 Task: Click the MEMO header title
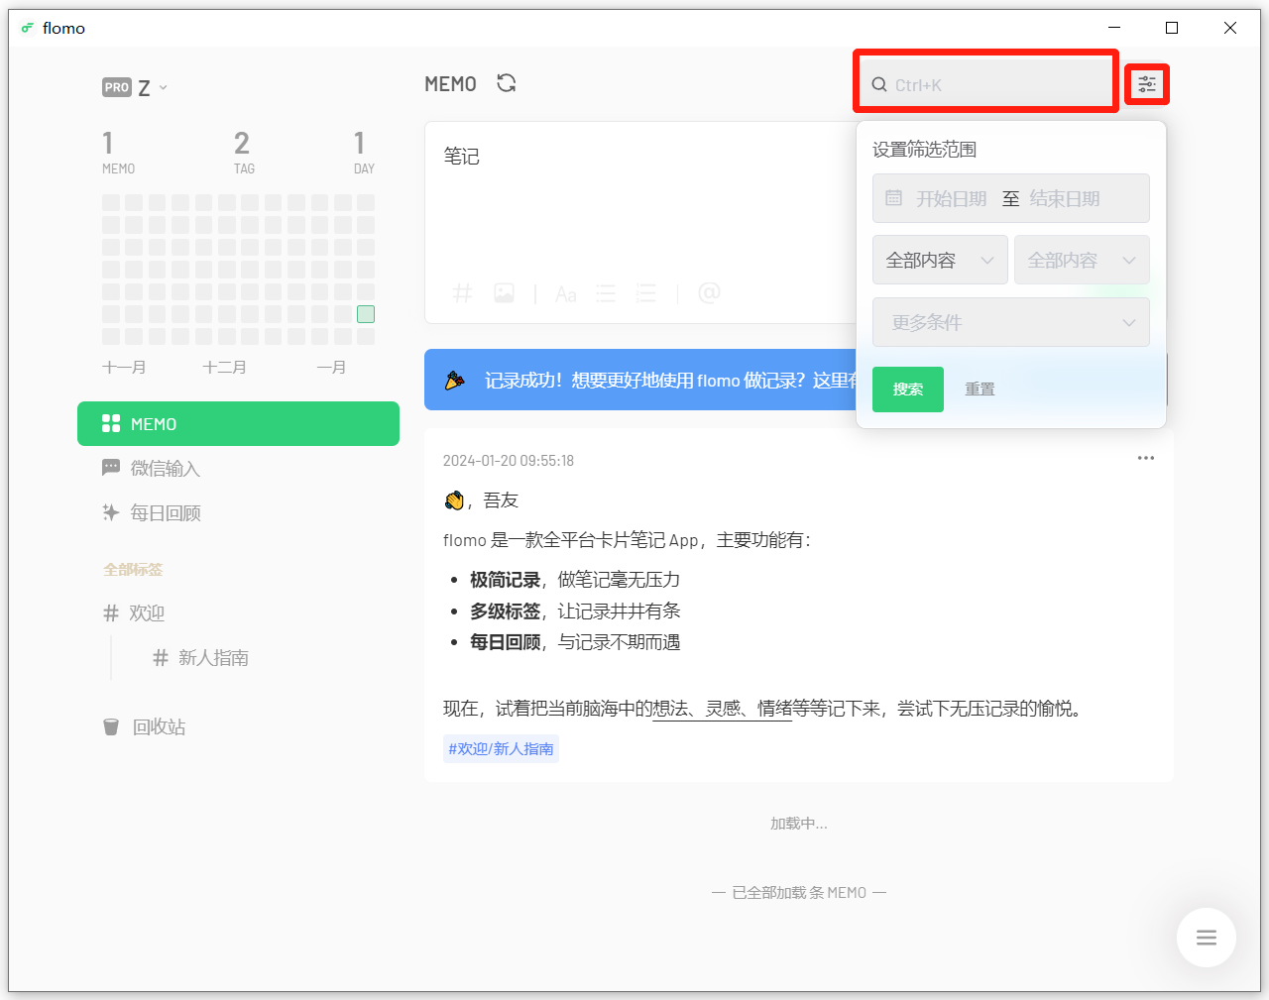tap(450, 84)
